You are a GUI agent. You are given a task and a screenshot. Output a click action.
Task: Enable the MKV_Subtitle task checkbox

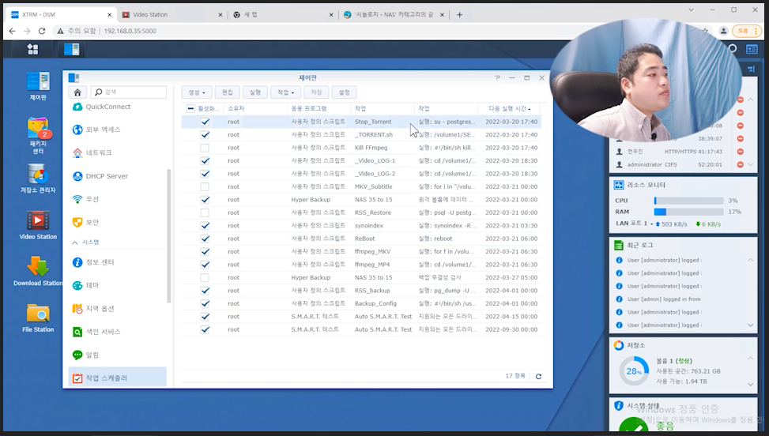pos(205,186)
